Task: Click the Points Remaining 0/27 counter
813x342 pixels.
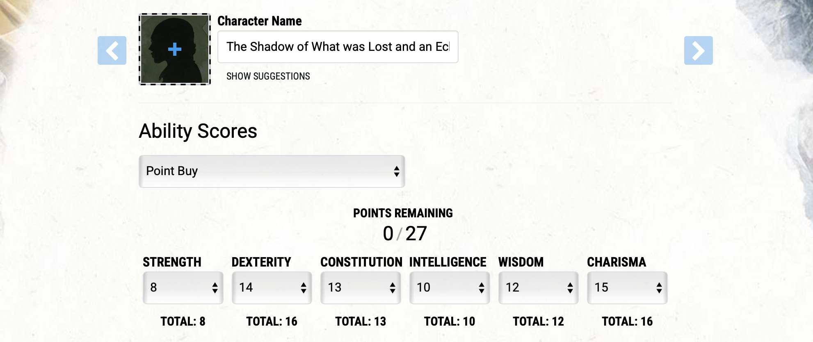Action: (x=405, y=233)
